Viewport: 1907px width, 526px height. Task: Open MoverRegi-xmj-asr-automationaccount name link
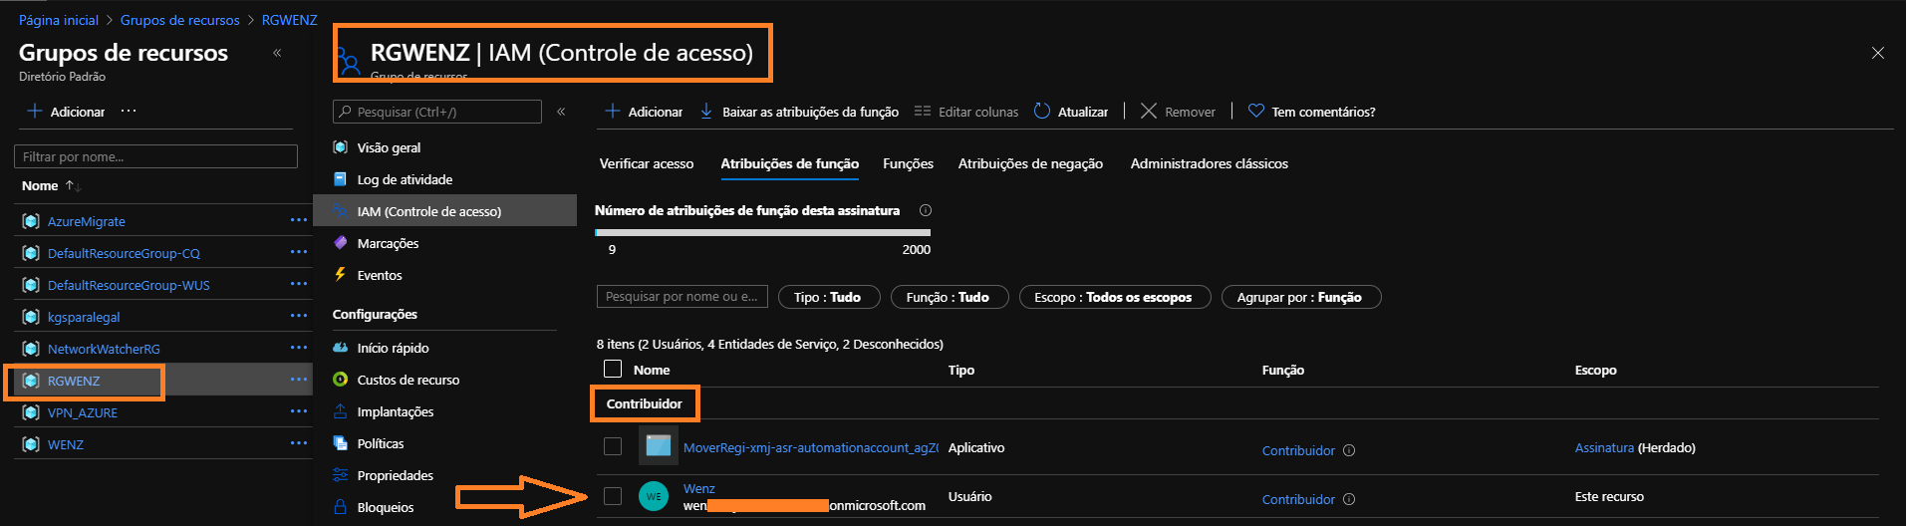[x=810, y=447]
